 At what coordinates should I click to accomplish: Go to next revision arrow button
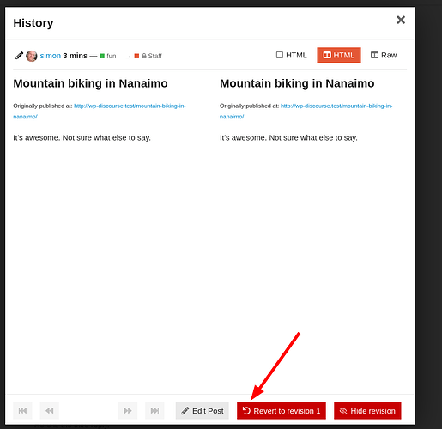click(x=128, y=410)
